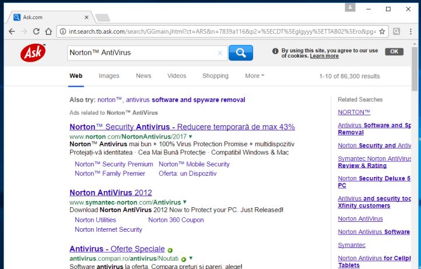Click the '1-10 of 86,300 results' text
Screen dimensions: 421x269
click(349, 76)
